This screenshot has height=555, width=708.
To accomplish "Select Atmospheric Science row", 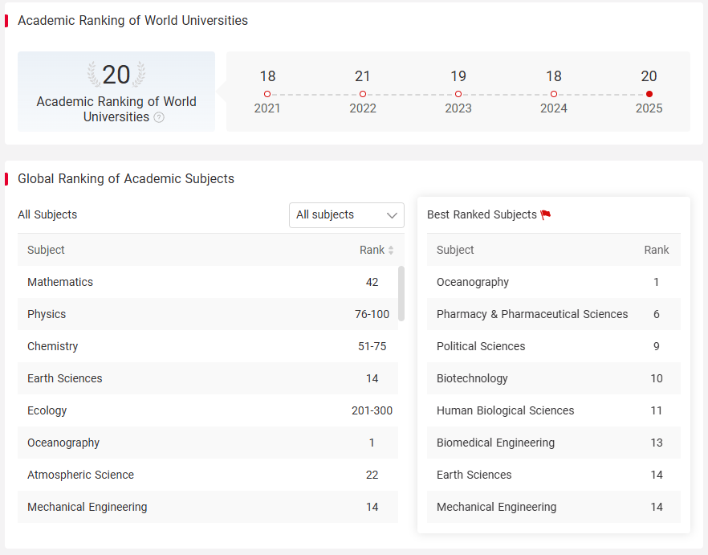I will (x=208, y=475).
